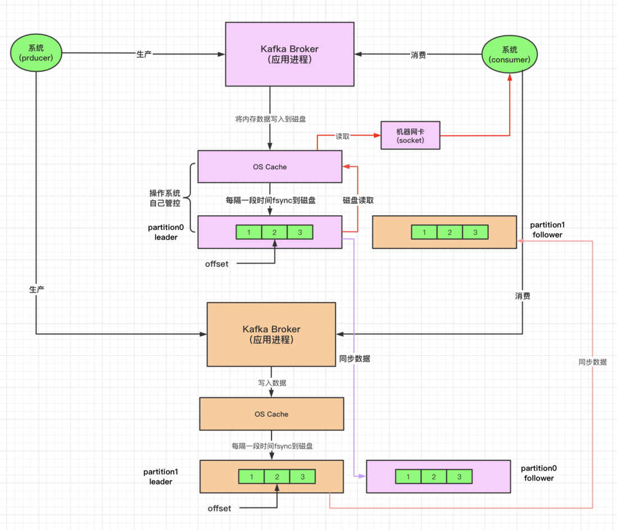The height and width of the screenshot is (530, 617).
Task: Select 消费 label on right vertical line
Action: (x=523, y=296)
